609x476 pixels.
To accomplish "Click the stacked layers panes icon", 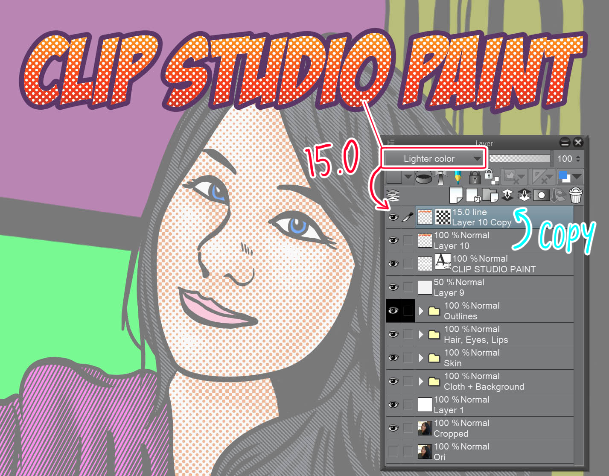I will (x=393, y=196).
